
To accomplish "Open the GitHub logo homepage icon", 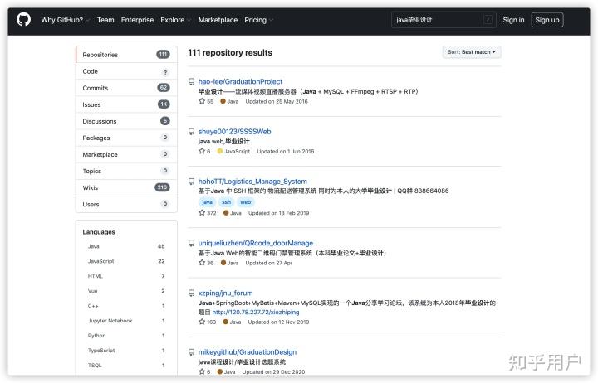I will coord(23,20).
